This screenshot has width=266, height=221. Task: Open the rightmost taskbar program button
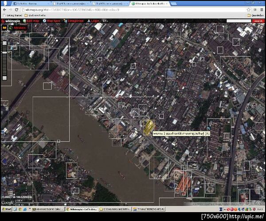coord(149,209)
